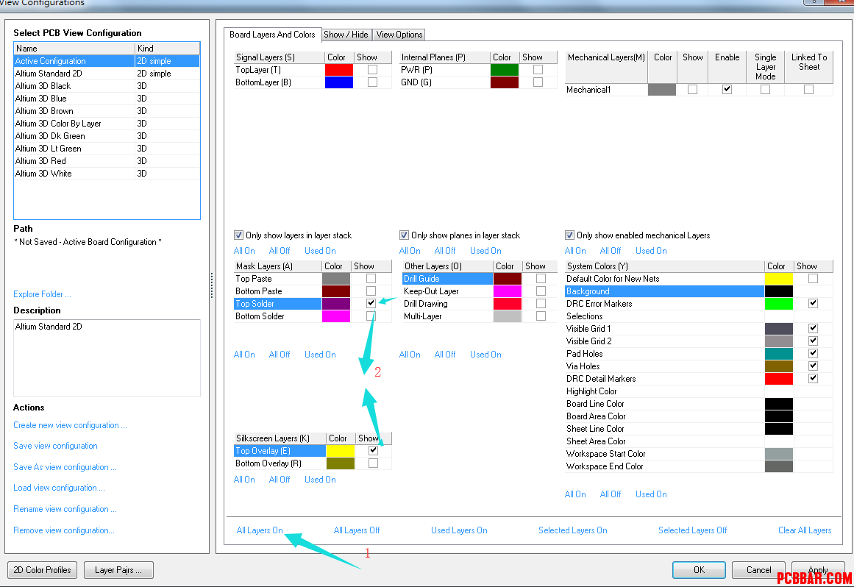Image resolution: width=854 pixels, height=587 pixels.
Task: Click Used Layers On link
Action: [459, 530]
